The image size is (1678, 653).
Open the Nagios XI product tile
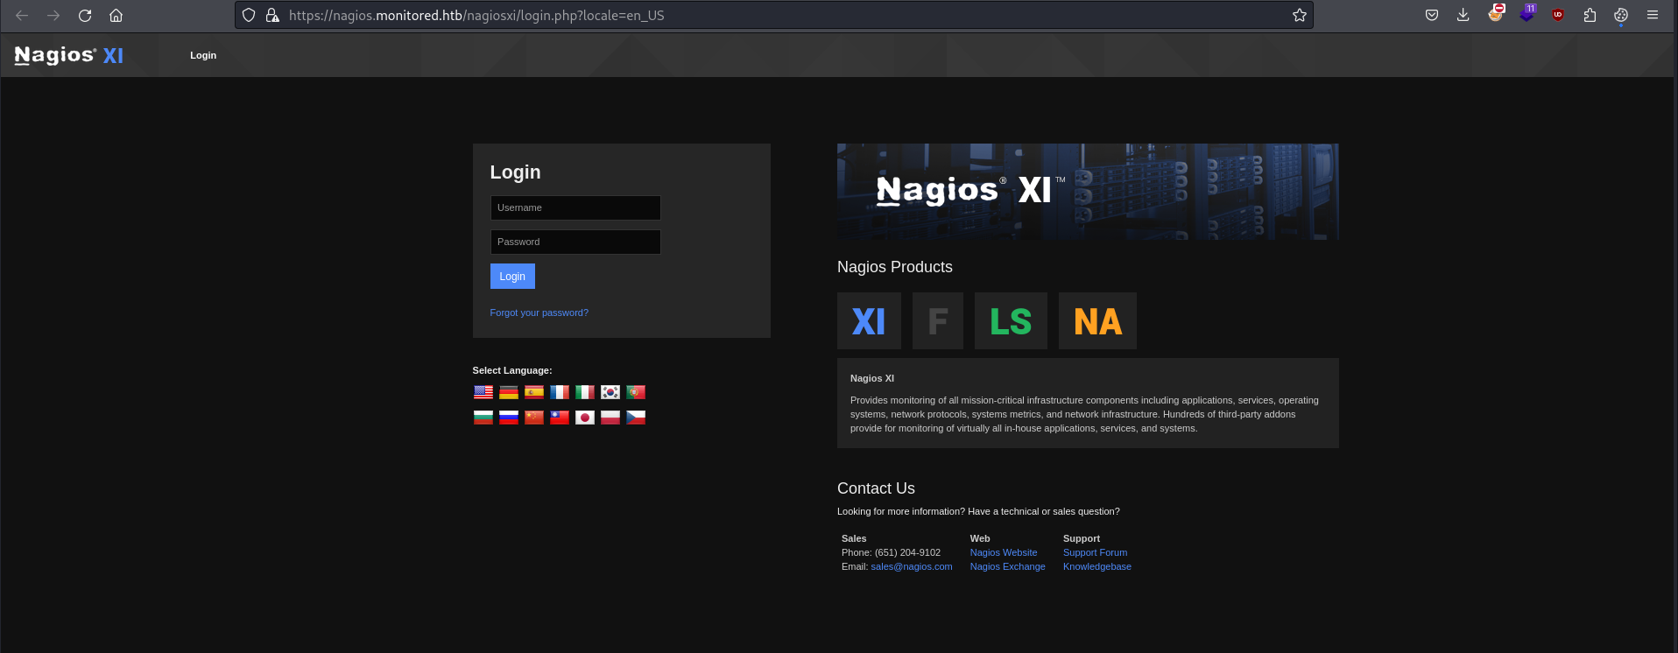[x=869, y=321]
